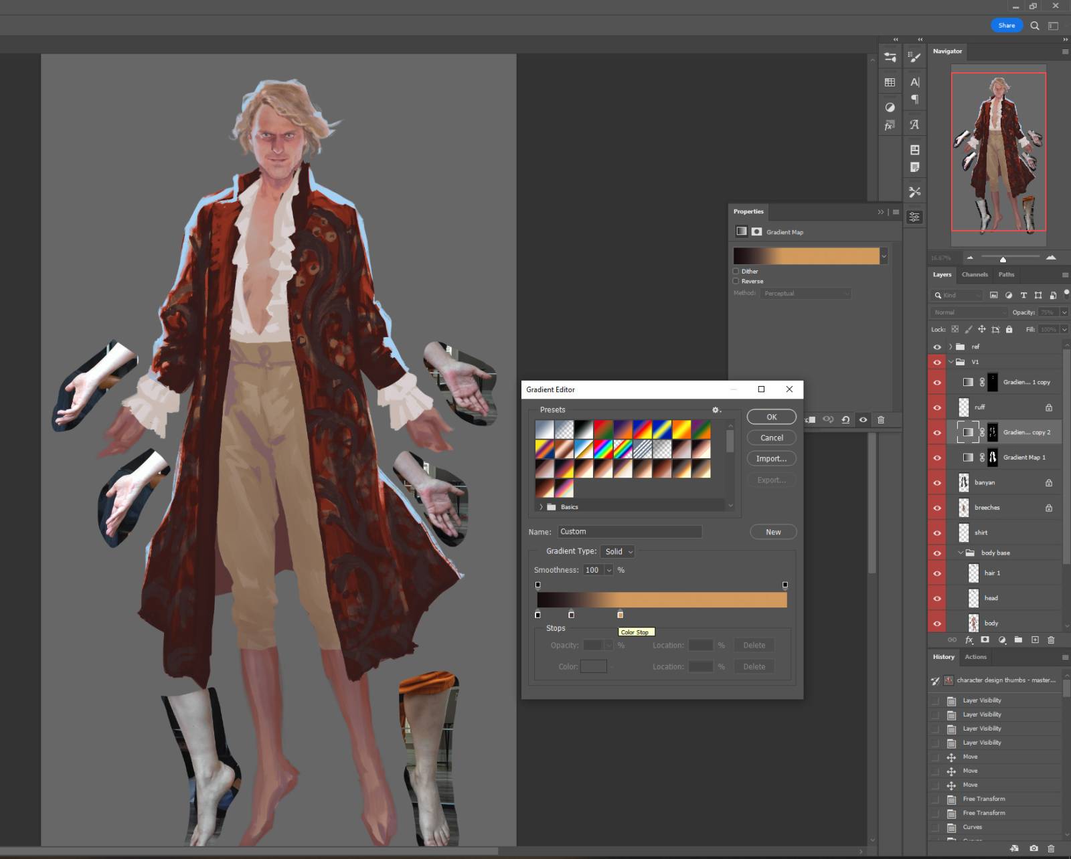Open the Search icon beside Share
The width and height of the screenshot is (1071, 859).
tap(1035, 25)
